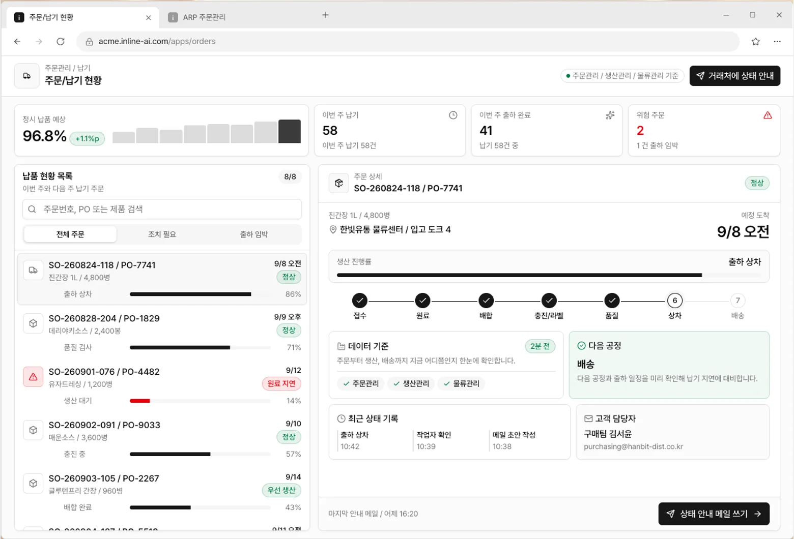Close the 주문/납기 현황 browser tab
Image resolution: width=794 pixels, height=539 pixels.
point(149,17)
